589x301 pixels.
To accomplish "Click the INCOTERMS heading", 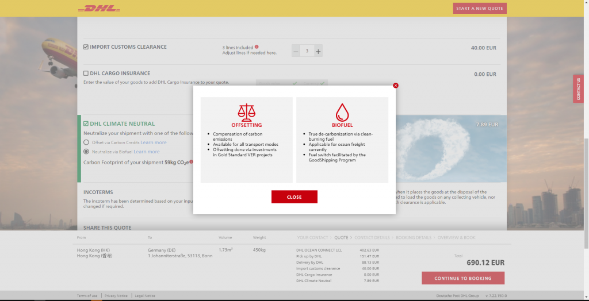I will pyautogui.click(x=98, y=192).
